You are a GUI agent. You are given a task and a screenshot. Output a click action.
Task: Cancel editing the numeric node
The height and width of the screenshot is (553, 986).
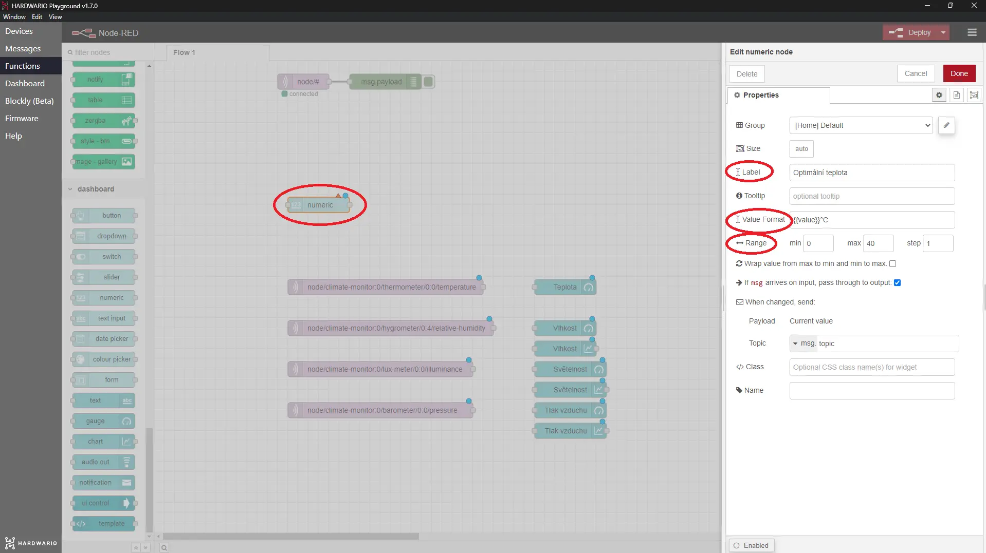tap(916, 73)
